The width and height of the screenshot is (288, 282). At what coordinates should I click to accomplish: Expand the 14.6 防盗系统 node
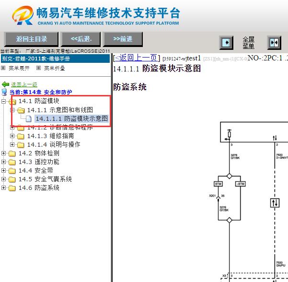3,188
